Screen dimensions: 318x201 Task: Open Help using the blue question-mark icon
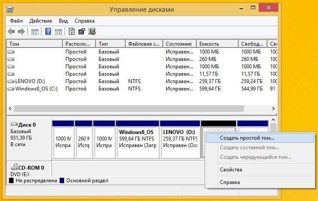click(48, 31)
